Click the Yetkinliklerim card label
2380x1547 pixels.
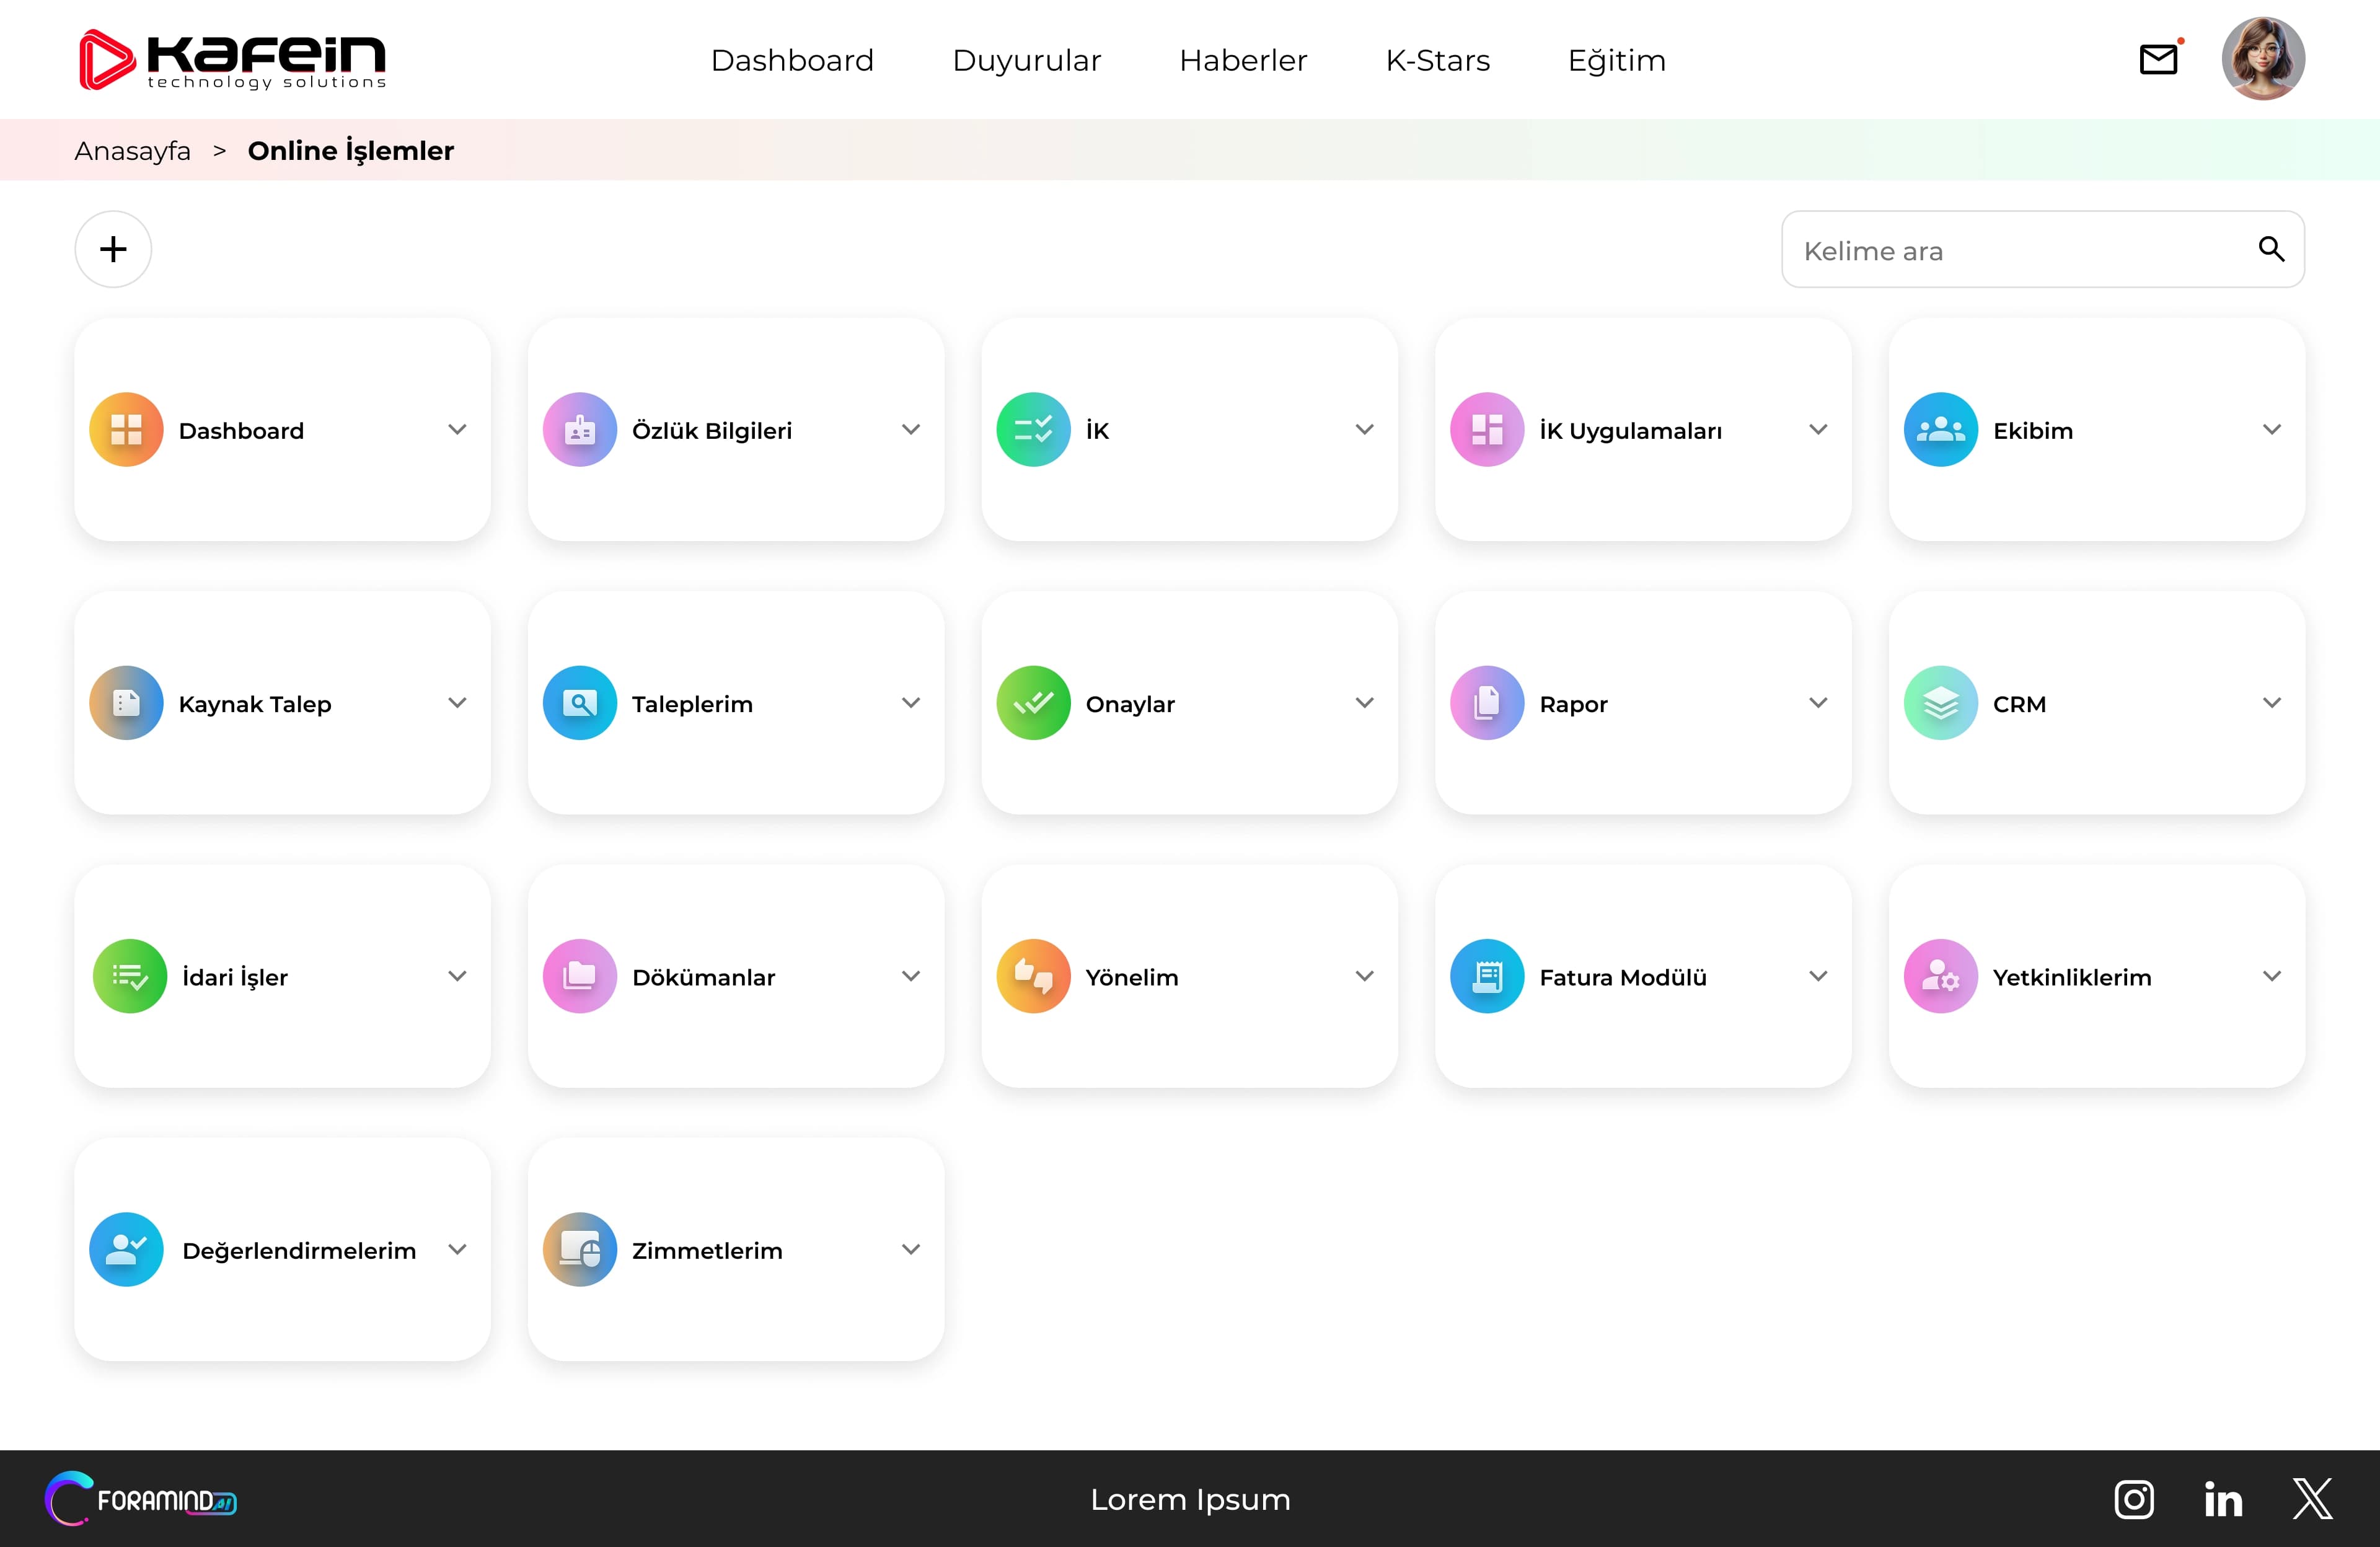(x=2072, y=977)
